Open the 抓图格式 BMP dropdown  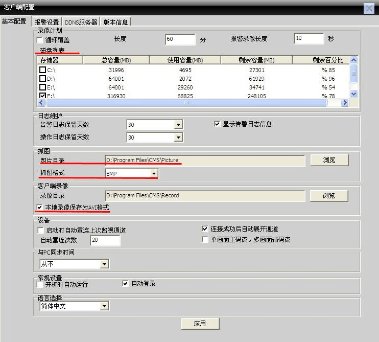[x=154, y=174]
